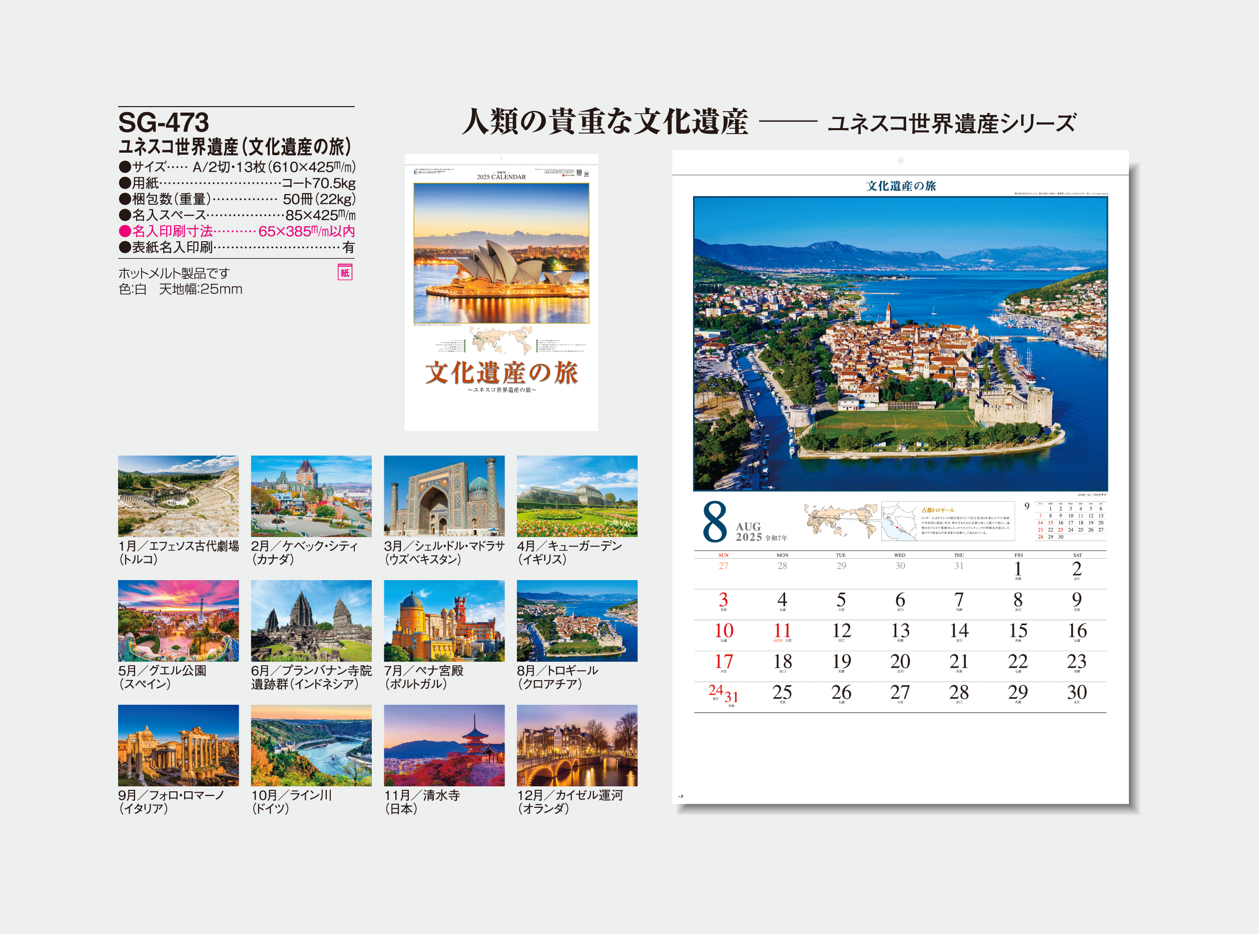Click the SUN weekday header
Screen dimensions: 1259x934
[723, 555]
